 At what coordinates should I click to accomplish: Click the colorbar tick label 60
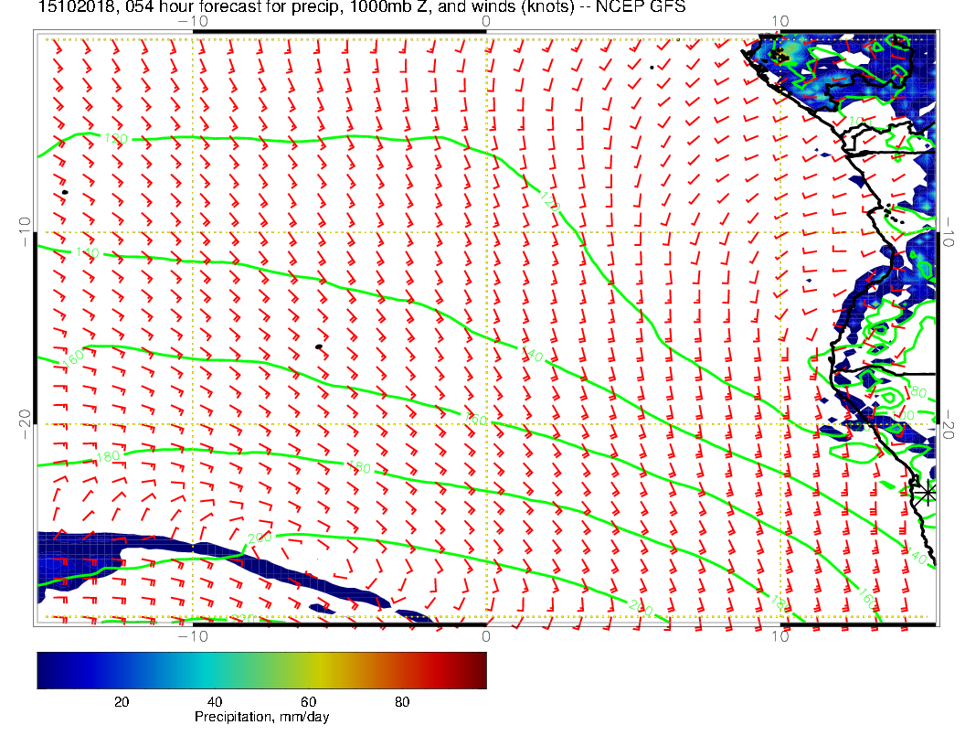pyautogui.click(x=308, y=702)
